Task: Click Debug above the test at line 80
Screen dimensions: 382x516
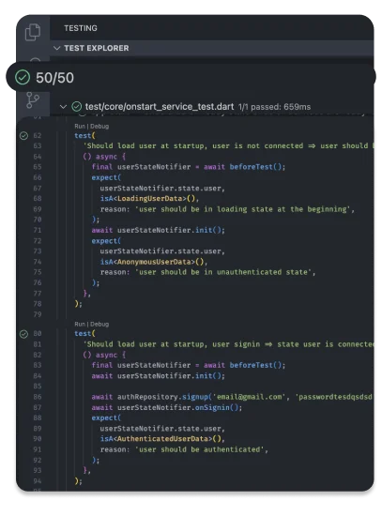Action: click(99, 325)
